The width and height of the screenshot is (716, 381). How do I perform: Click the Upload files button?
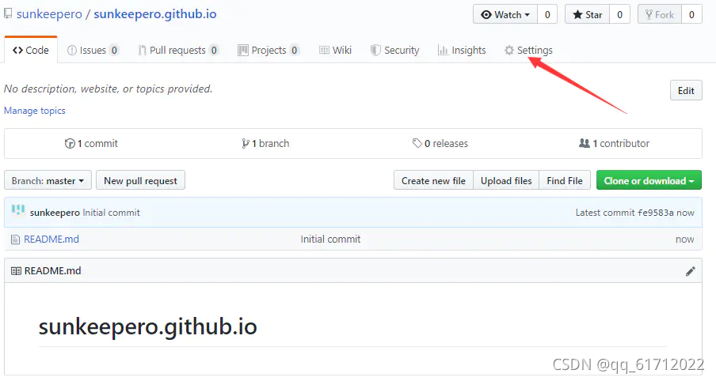506,180
